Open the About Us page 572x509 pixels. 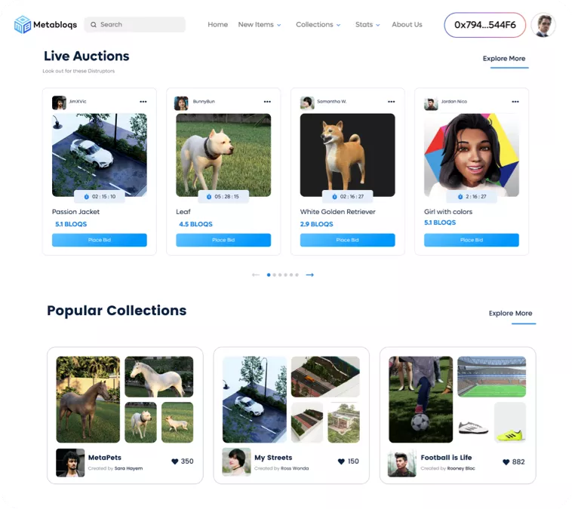[x=407, y=25]
